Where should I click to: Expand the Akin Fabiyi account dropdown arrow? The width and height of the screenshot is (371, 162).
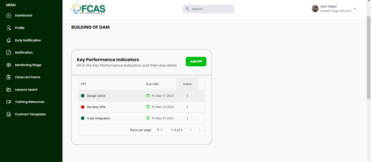(354, 9)
